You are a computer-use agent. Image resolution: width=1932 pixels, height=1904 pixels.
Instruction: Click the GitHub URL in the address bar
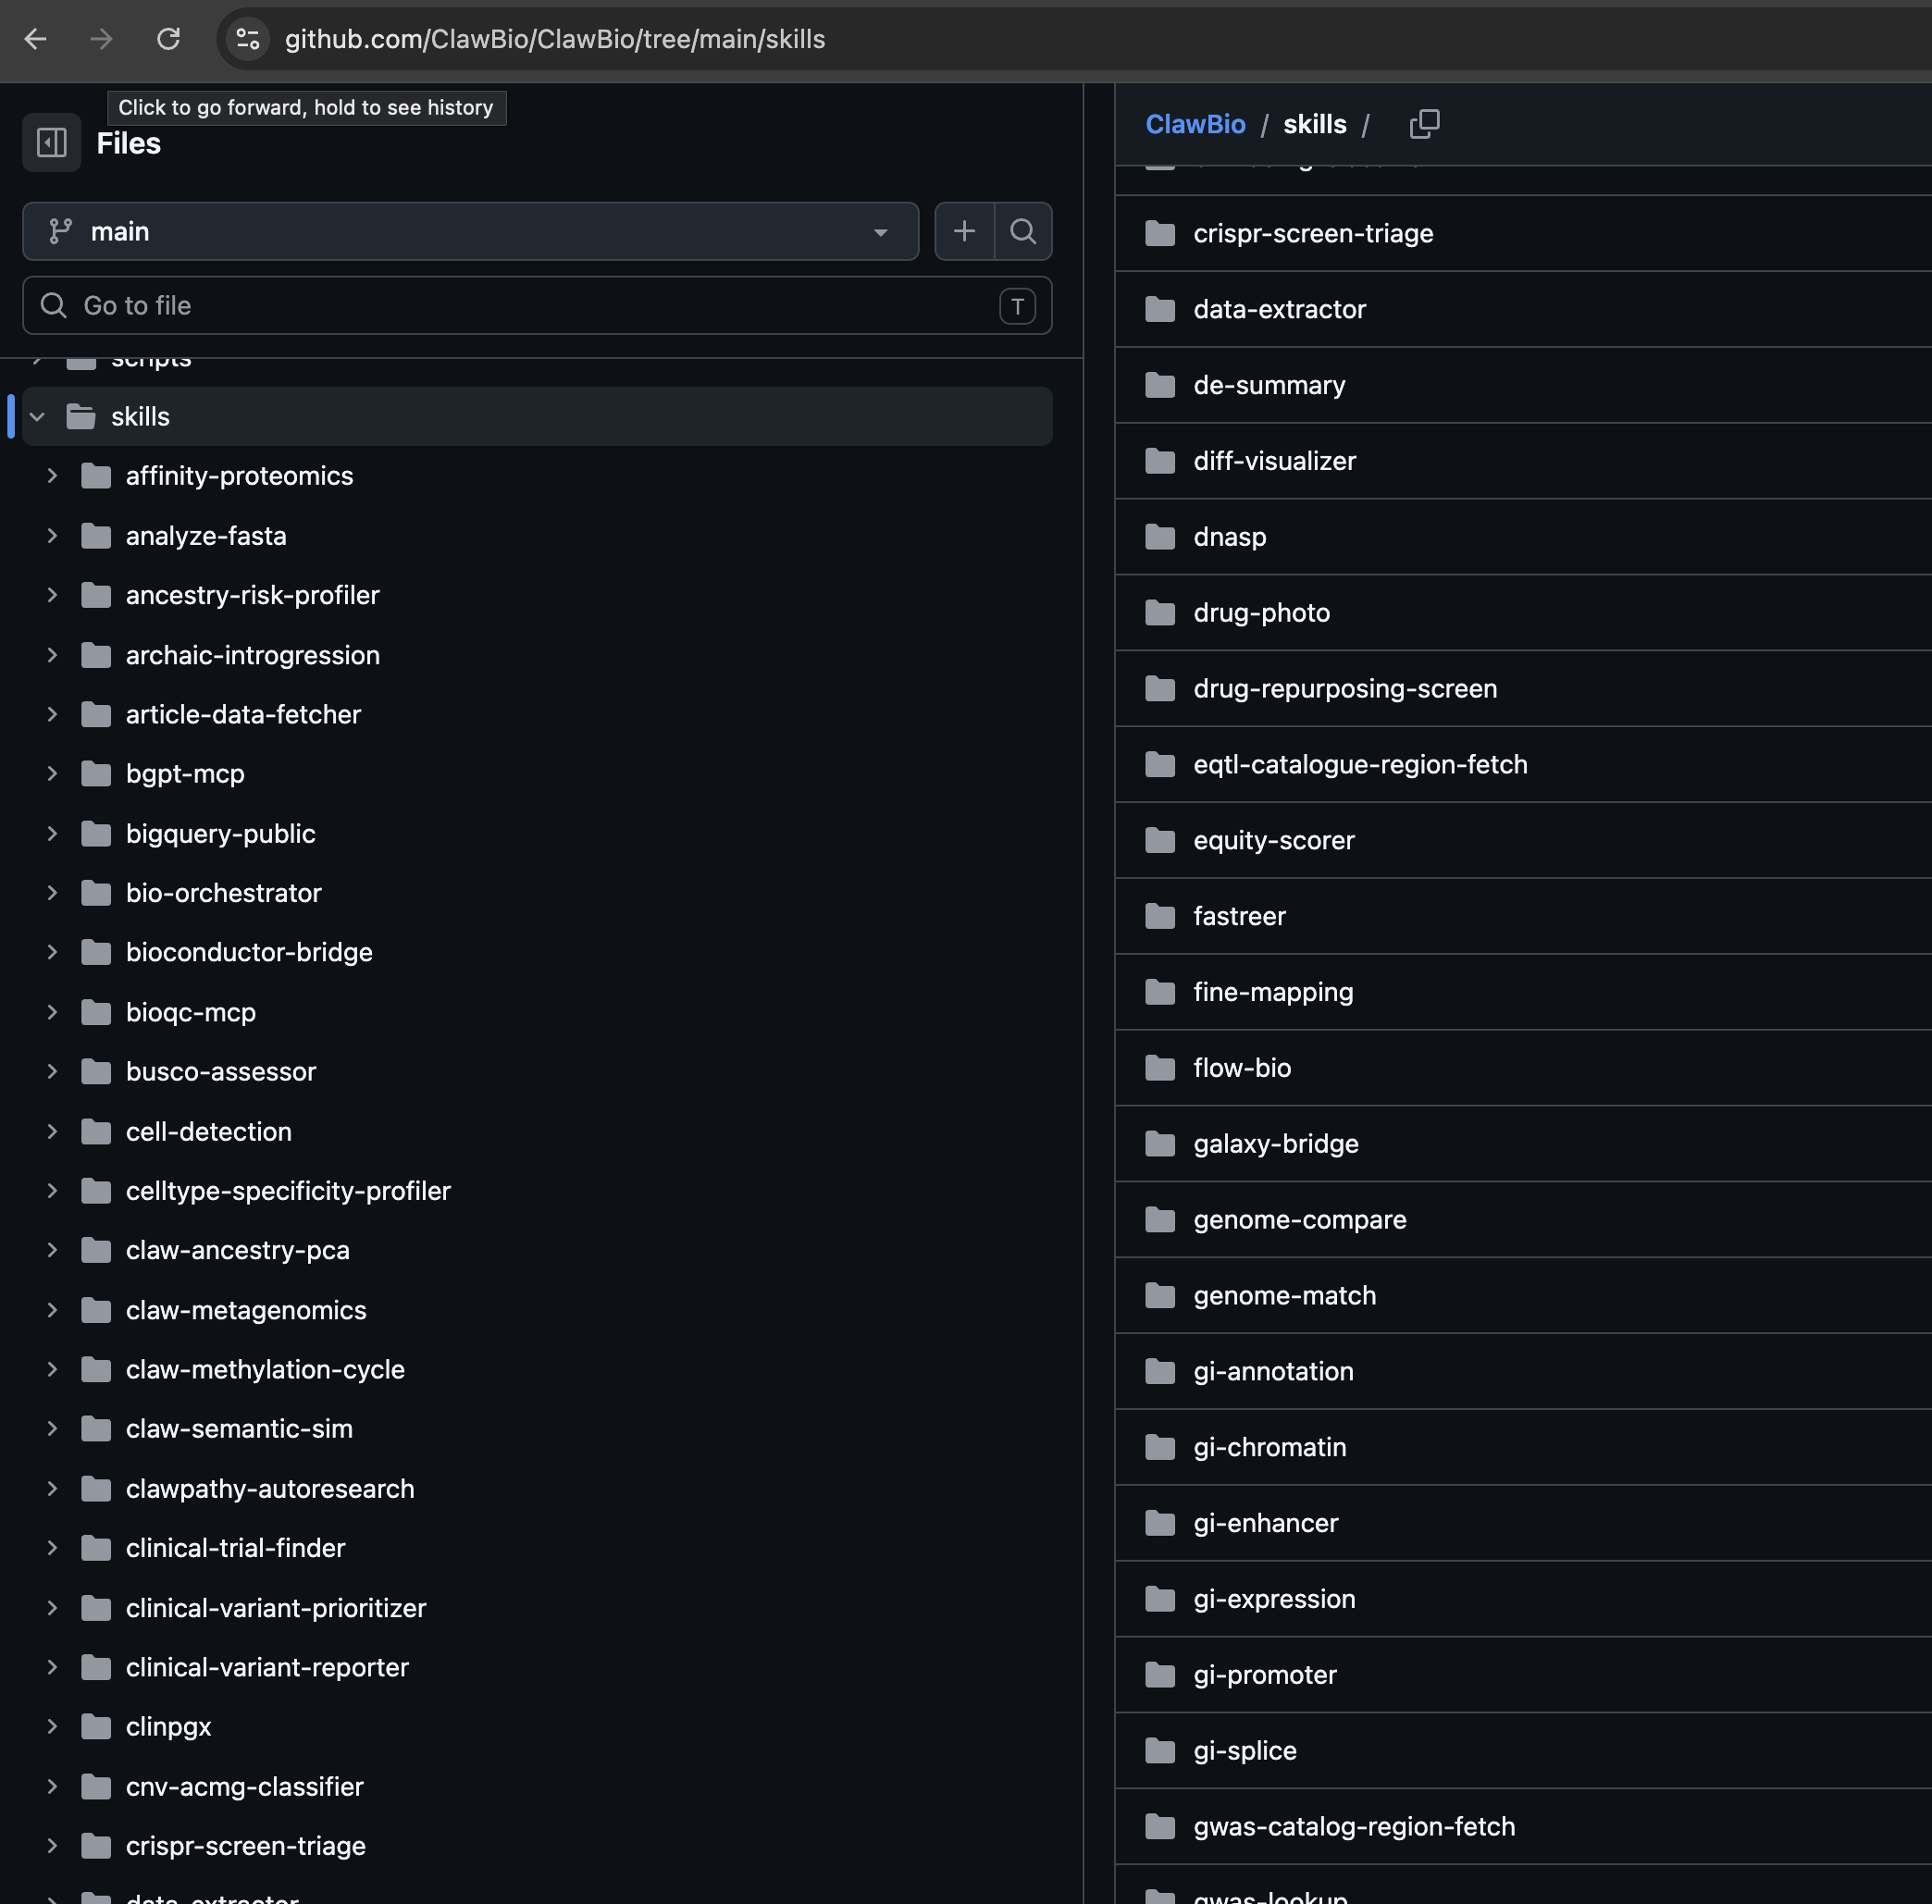(555, 39)
